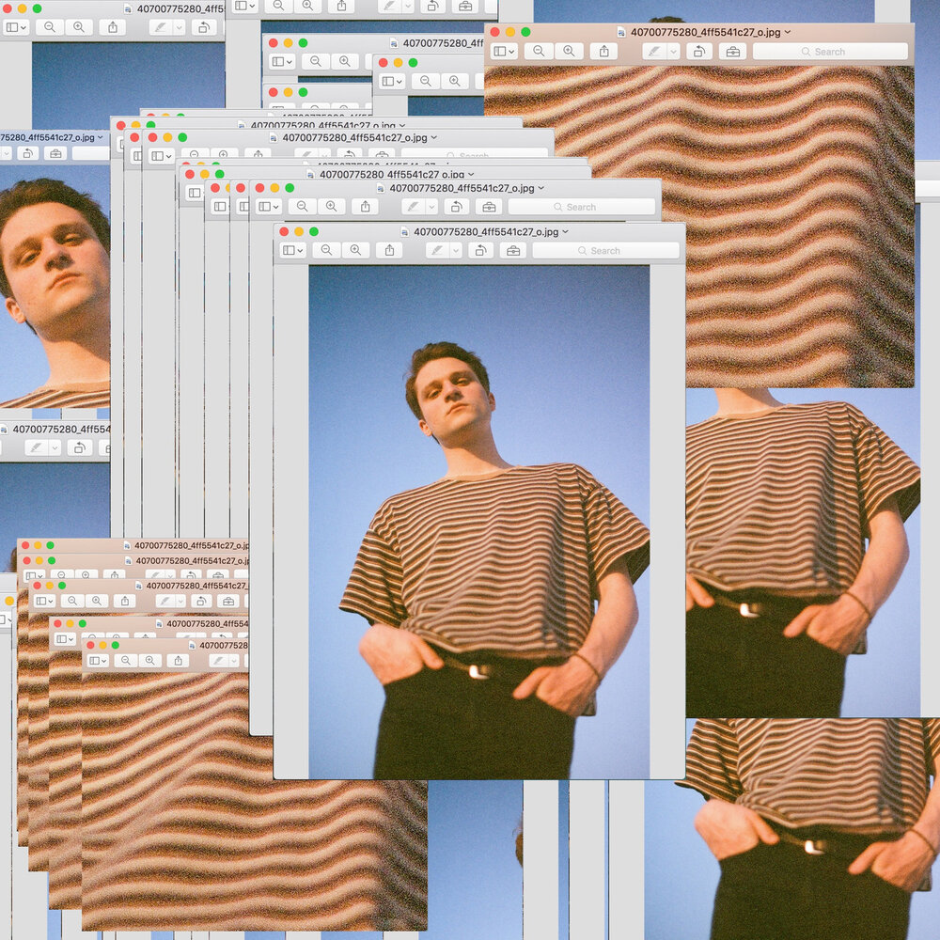Zoom out in window directly behind front portrait
The image size is (940, 940).
pos(302,207)
